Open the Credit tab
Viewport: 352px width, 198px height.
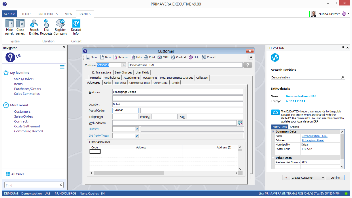pyautogui.click(x=175, y=83)
